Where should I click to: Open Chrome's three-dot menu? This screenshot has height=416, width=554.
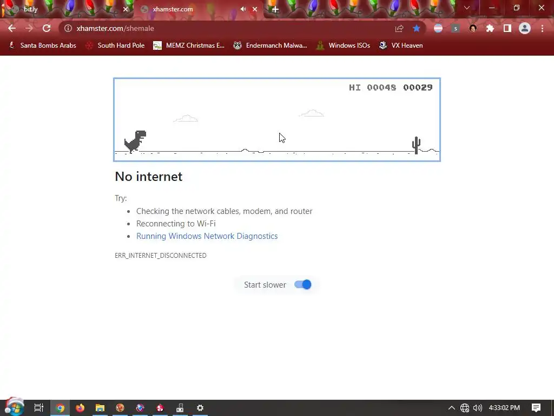(x=542, y=28)
